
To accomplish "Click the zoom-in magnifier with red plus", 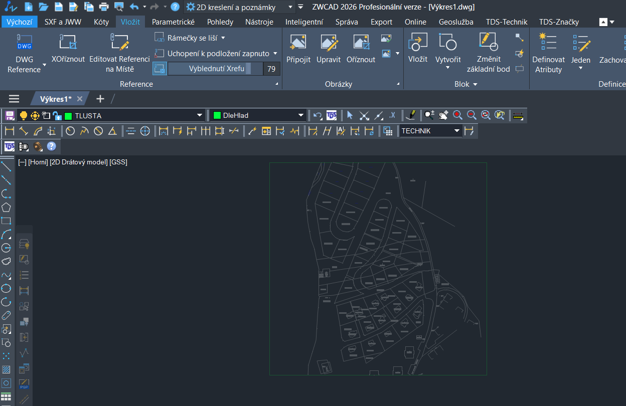I will click(x=457, y=115).
